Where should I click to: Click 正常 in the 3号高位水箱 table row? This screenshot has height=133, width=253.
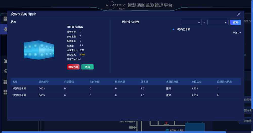(168, 88)
